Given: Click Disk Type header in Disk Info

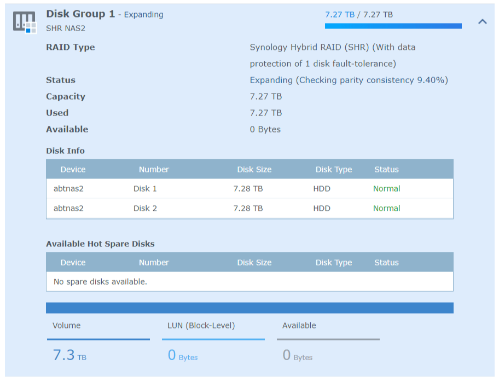Looking at the screenshot, I should pyautogui.click(x=334, y=170).
